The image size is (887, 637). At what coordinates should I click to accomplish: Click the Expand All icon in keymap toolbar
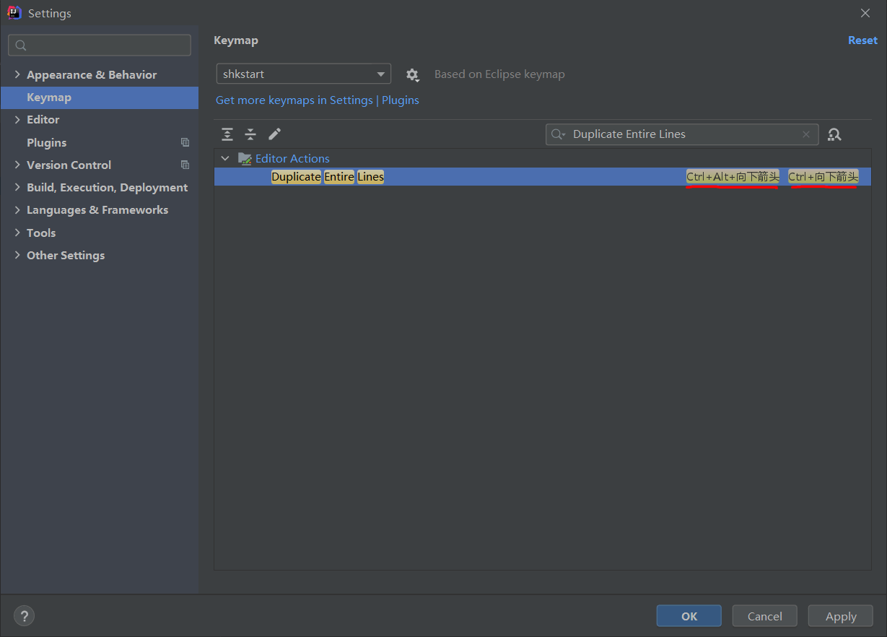(227, 134)
